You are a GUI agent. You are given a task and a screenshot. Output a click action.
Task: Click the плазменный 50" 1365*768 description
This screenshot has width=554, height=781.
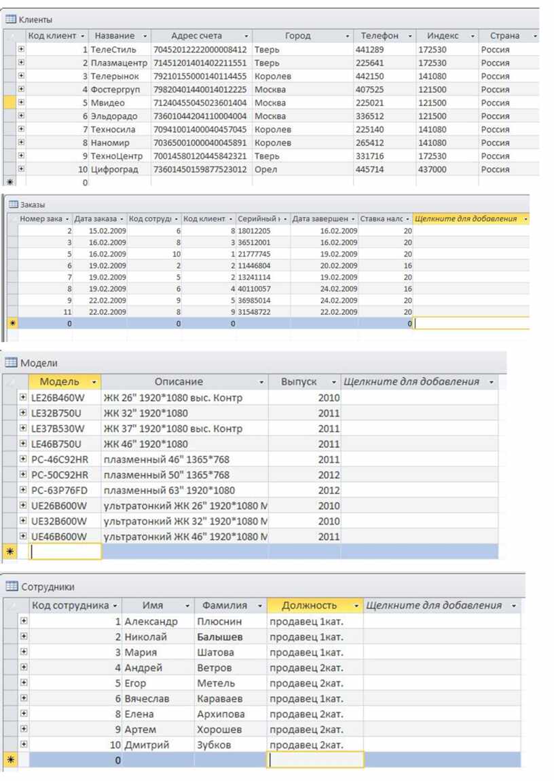185,475
